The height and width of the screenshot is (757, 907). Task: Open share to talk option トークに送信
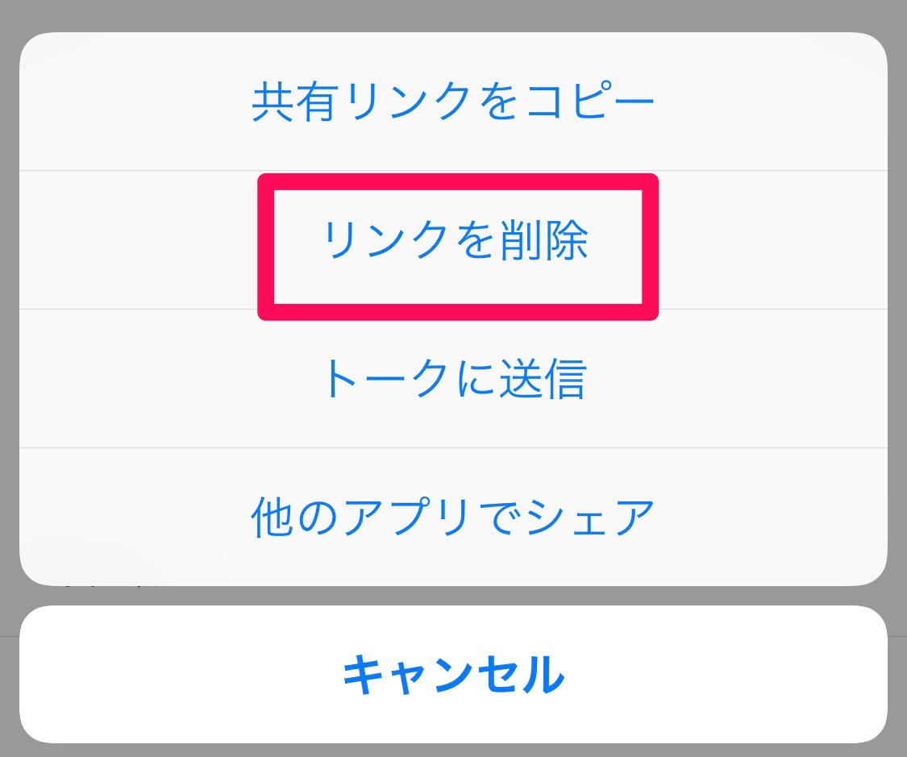453,378
